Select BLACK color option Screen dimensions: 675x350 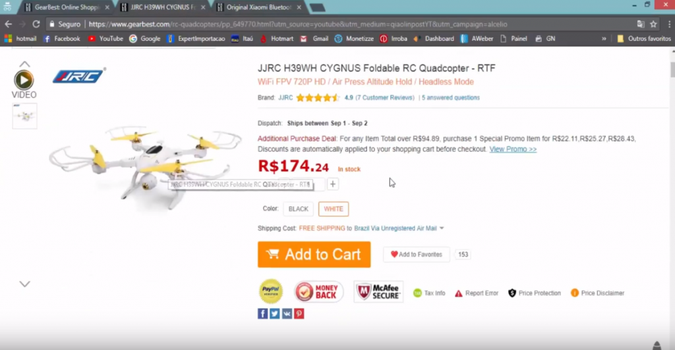(x=299, y=209)
